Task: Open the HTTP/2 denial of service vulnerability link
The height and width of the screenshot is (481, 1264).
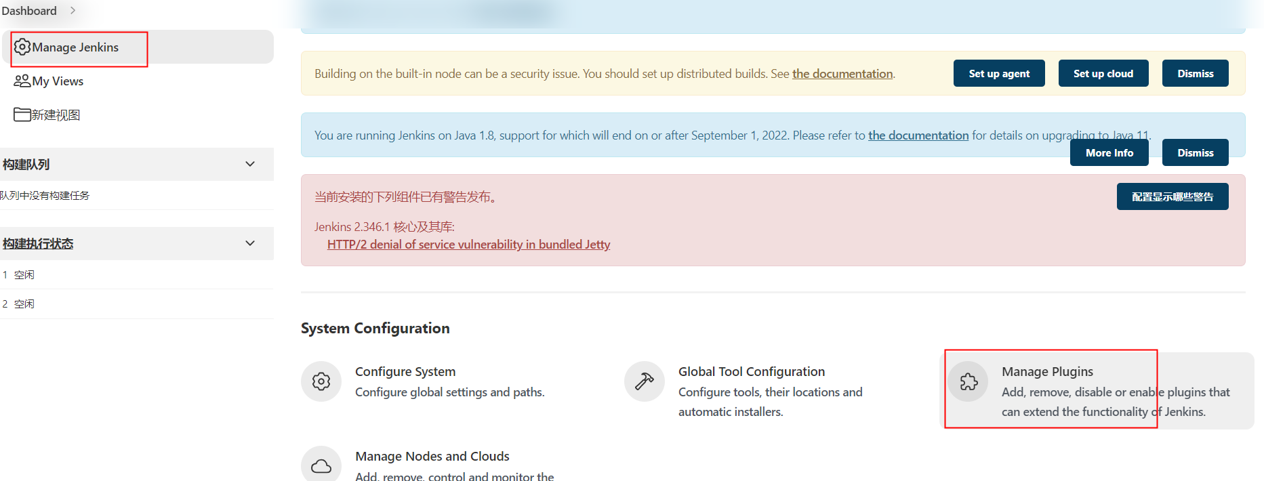Action: (x=468, y=245)
